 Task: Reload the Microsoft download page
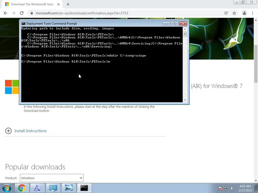pyautogui.click(x=22, y=13)
